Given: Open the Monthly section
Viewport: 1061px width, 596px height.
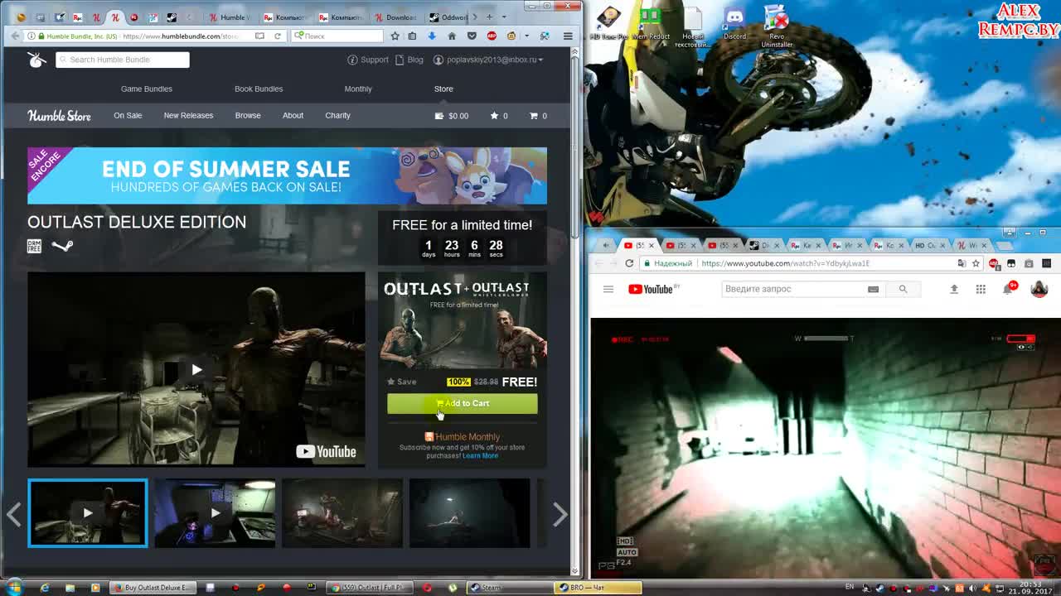Looking at the screenshot, I should 358,89.
